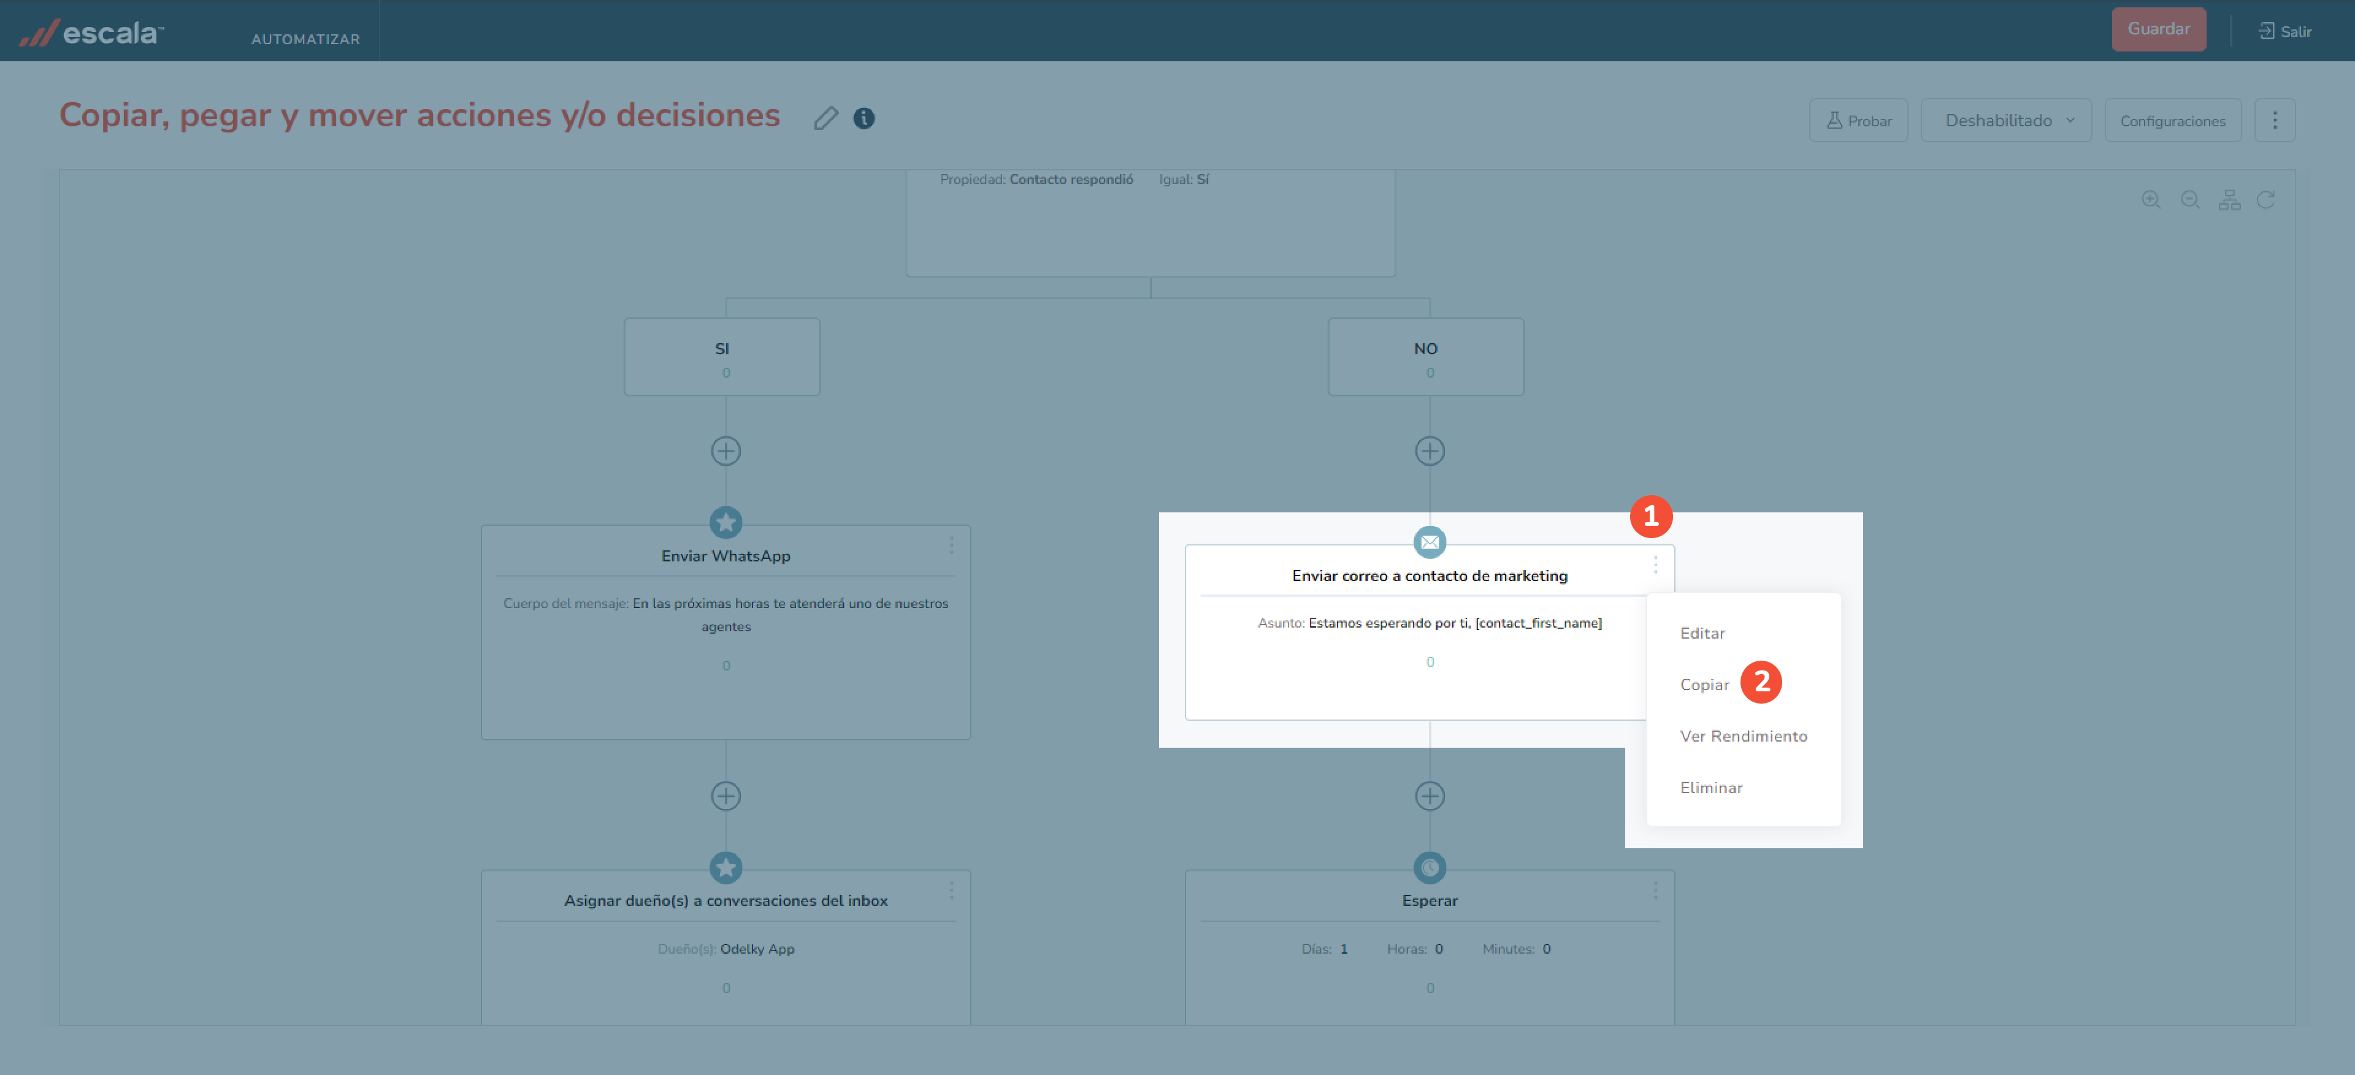Open the Enviar WhatsApp card options dots
The height and width of the screenshot is (1075, 2355).
point(951,545)
